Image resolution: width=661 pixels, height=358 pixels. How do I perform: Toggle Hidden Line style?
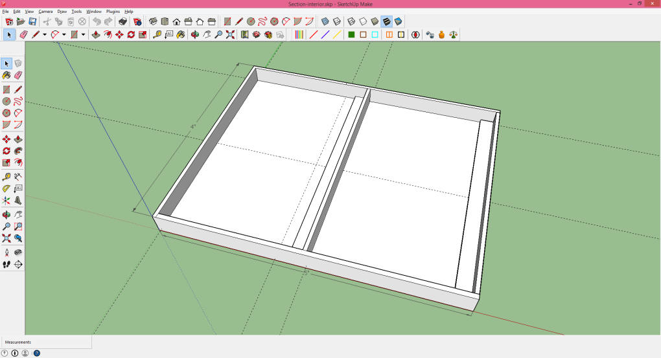(363, 21)
